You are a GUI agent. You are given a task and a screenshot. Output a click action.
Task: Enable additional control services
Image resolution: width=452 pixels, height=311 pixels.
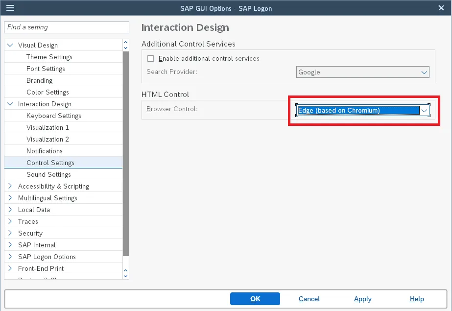pyautogui.click(x=150, y=58)
